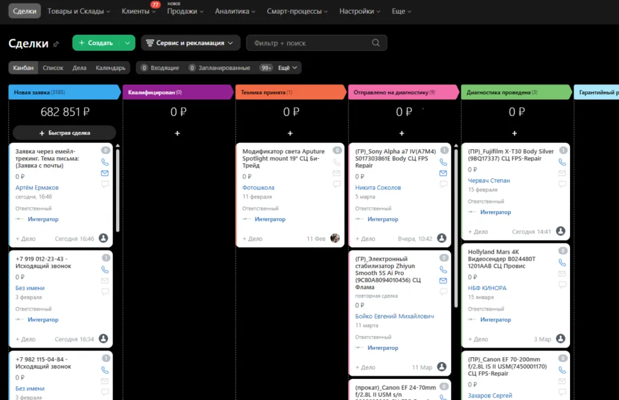619x400 pixels.
Task: Open the Аналитика top menu
Action: pyautogui.click(x=235, y=11)
